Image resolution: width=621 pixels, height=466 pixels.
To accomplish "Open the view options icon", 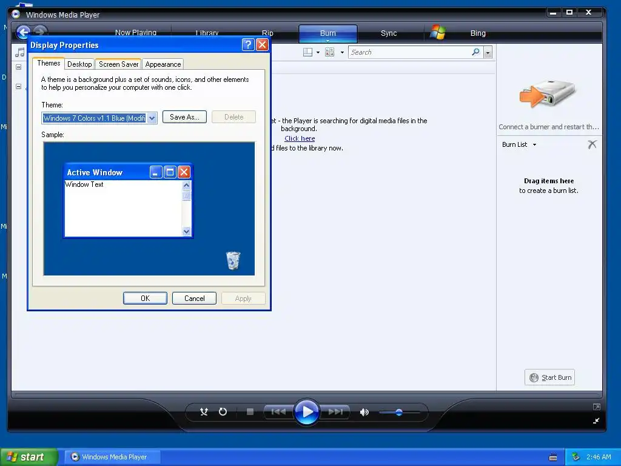I will click(329, 52).
